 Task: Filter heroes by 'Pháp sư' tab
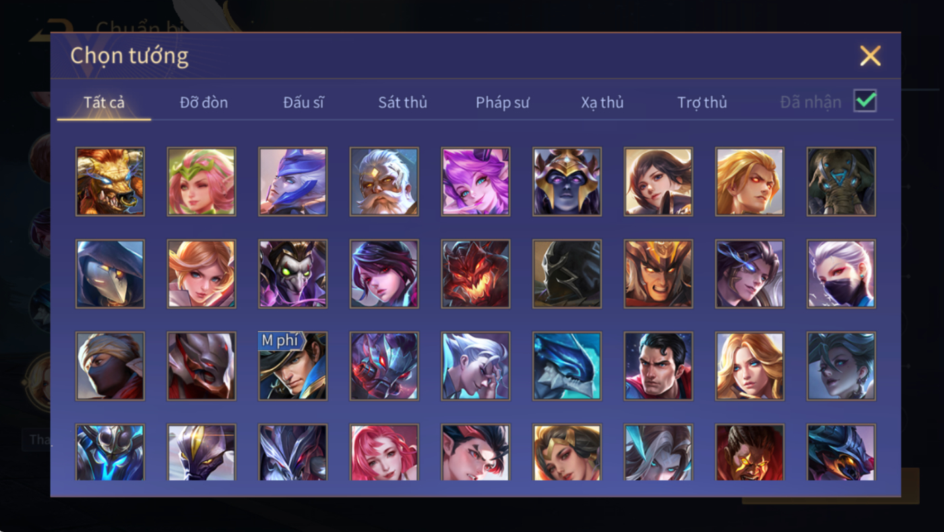[503, 102]
